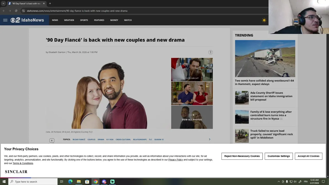329x185 pixels.
Task: Open the FEATURES menu
Action: click(x=99, y=20)
